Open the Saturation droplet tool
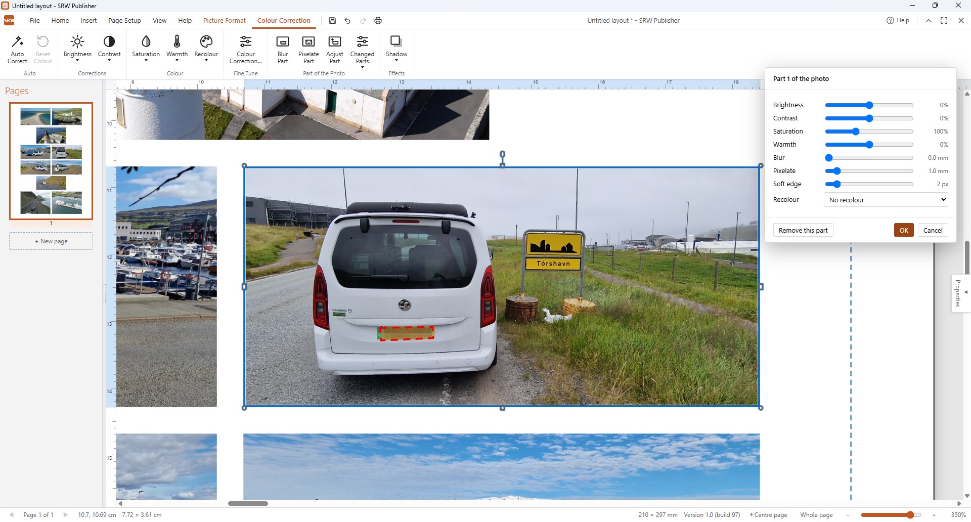971x522 pixels. tap(146, 49)
